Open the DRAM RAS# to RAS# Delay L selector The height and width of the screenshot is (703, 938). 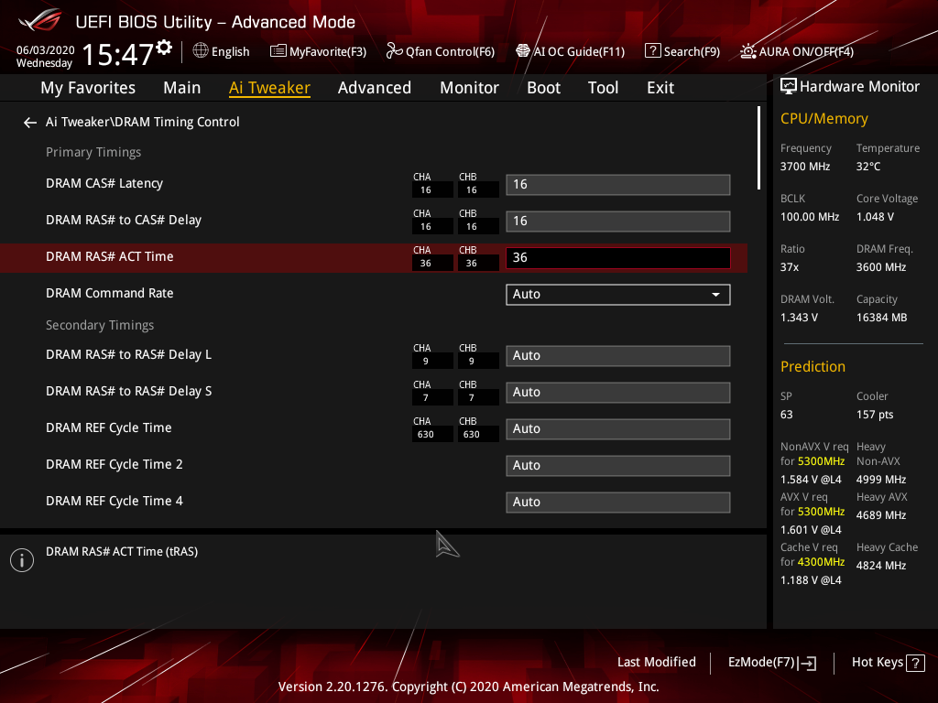click(617, 355)
